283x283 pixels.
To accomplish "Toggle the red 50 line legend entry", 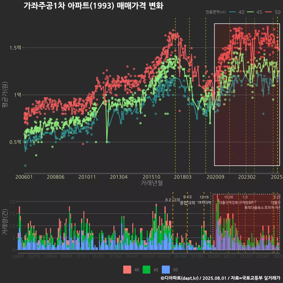I will click(x=273, y=12).
